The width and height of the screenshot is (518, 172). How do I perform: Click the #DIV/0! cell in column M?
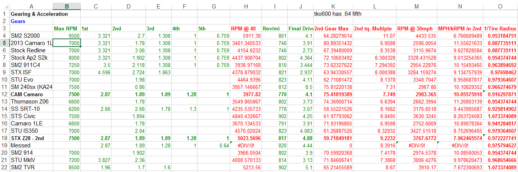tap(417, 145)
